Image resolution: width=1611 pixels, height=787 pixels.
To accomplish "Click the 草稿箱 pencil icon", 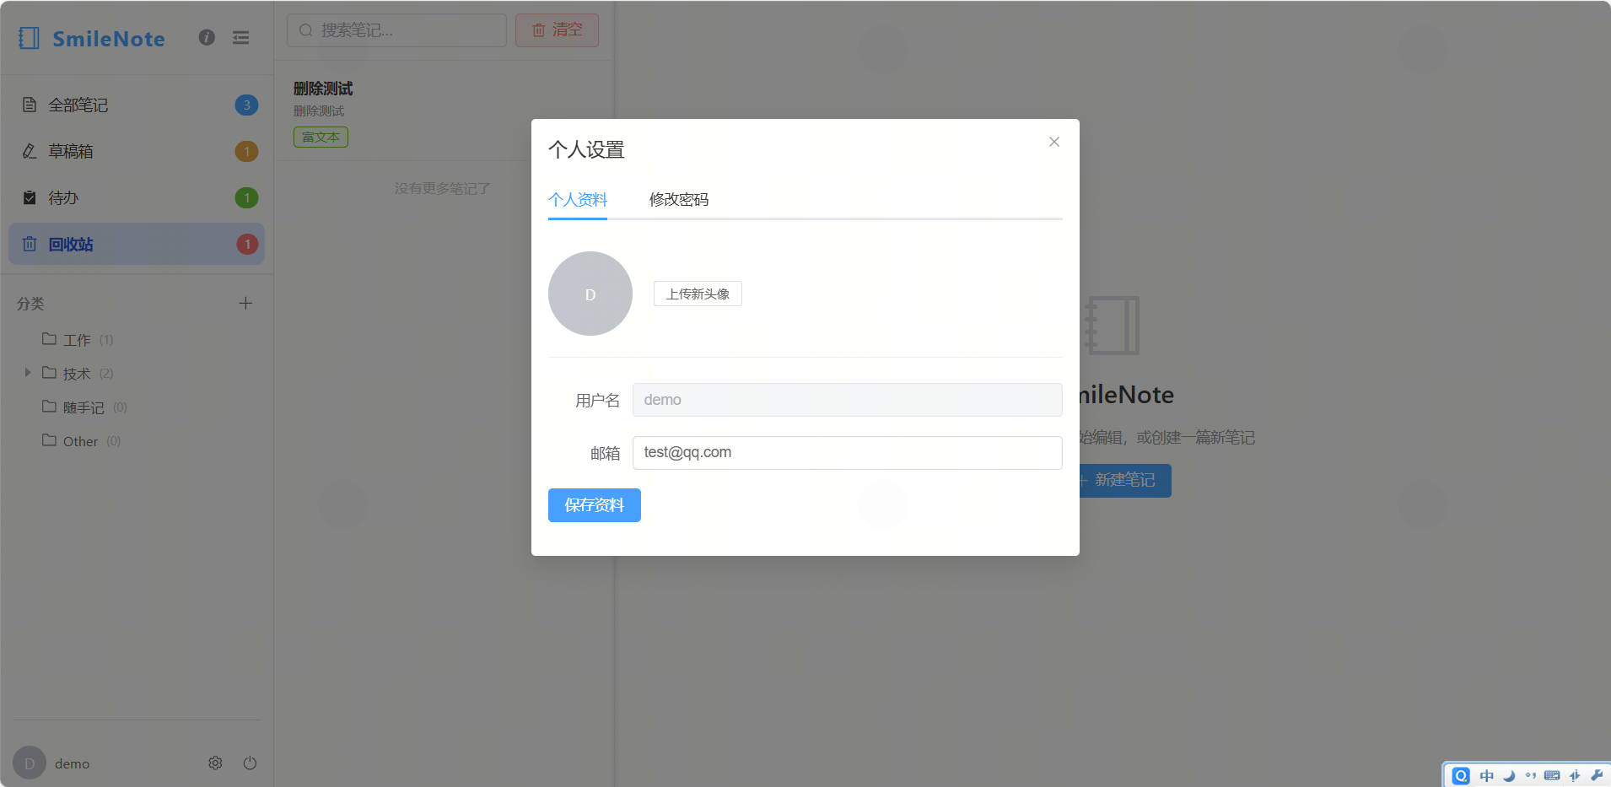I will click(30, 151).
